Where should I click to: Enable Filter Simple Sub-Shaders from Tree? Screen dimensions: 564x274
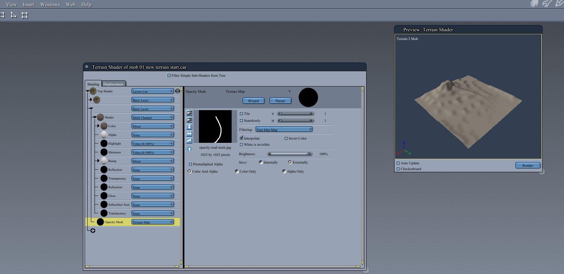click(x=169, y=76)
